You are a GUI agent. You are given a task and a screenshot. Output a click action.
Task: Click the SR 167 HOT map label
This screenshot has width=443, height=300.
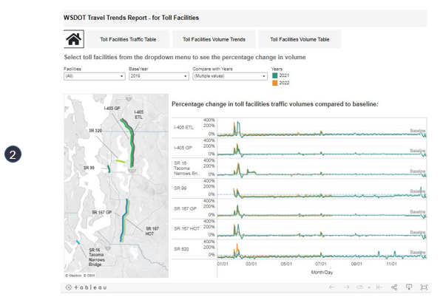[x=152, y=231]
